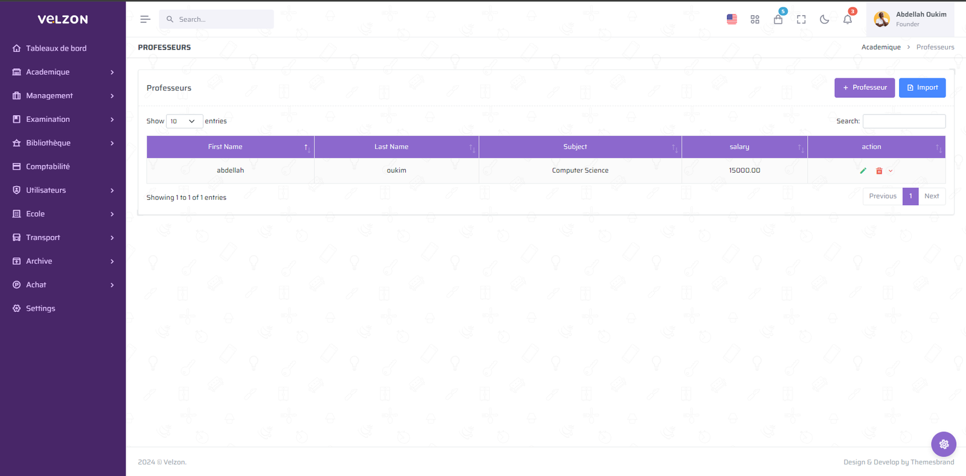Click the Ecole building icon

tap(16, 214)
